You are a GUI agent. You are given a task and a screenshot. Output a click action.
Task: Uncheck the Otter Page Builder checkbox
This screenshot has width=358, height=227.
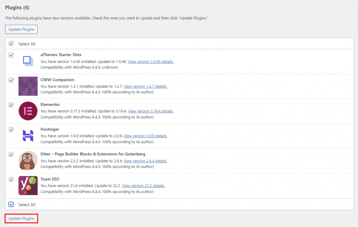click(x=11, y=154)
